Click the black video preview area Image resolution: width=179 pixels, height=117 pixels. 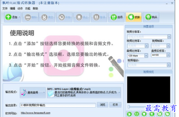pyautogui.click(x=149, y=90)
